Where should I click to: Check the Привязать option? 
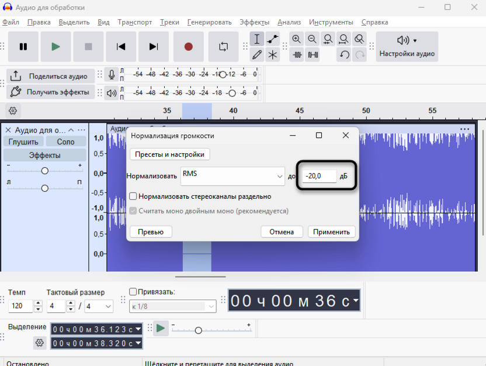[133, 291]
